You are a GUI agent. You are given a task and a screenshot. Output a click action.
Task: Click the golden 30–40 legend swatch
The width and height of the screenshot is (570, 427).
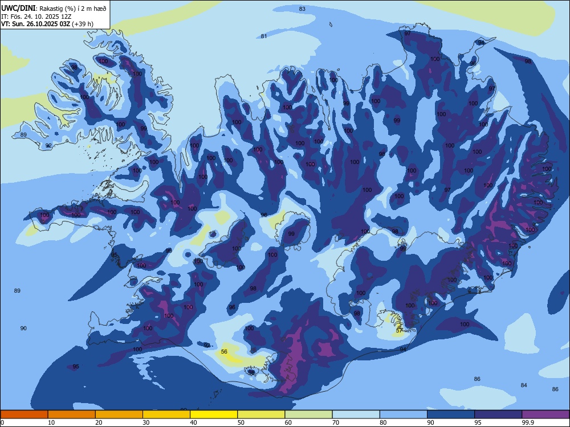166,414
